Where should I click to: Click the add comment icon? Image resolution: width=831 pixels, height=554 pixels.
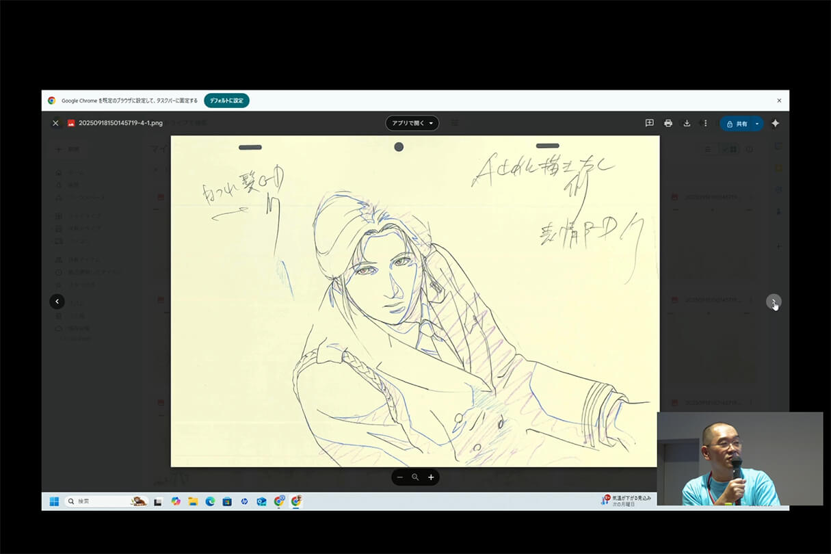(x=649, y=123)
